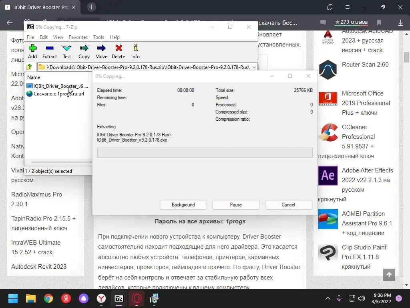
Task: Click the web page vertical scrollbar thumb
Action: coord(406,58)
